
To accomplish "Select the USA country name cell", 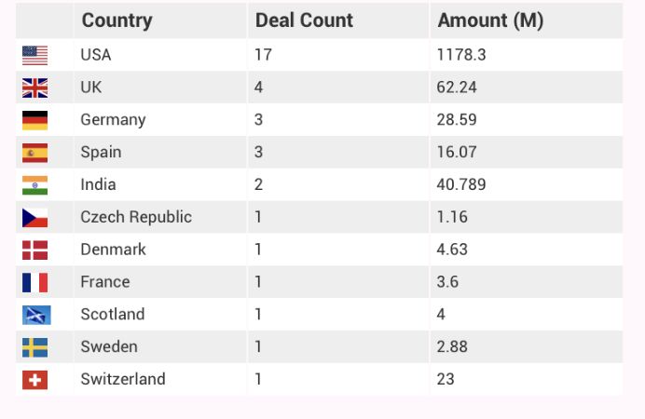I will click(96, 55).
